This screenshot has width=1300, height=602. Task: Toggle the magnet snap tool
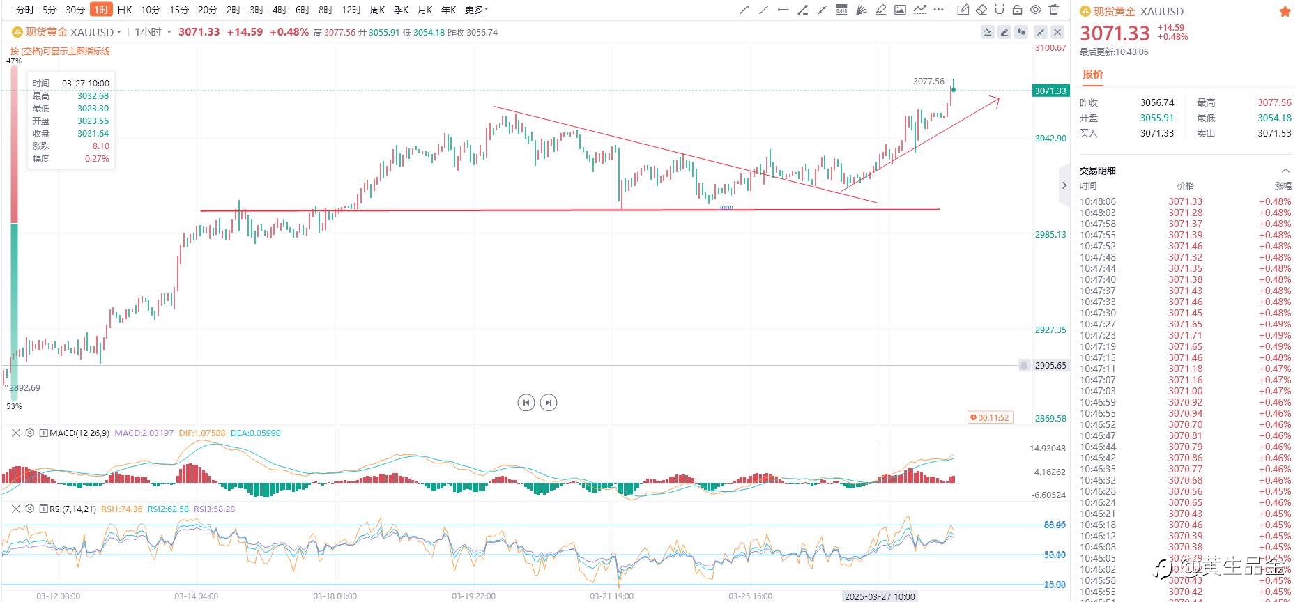[1000, 10]
